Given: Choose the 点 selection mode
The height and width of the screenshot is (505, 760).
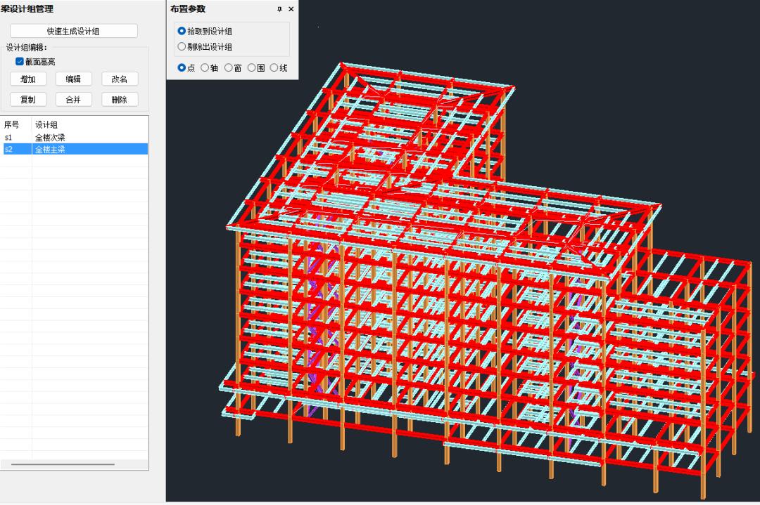Looking at the screenshot, I should 182,68.
